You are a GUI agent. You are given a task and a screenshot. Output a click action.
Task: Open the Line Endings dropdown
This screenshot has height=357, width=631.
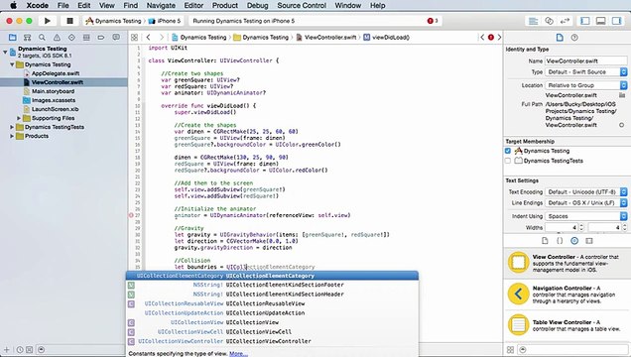pos(586,203)
